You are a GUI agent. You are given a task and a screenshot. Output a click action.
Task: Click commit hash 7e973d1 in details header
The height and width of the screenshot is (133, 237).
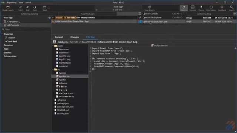[74, 42]
